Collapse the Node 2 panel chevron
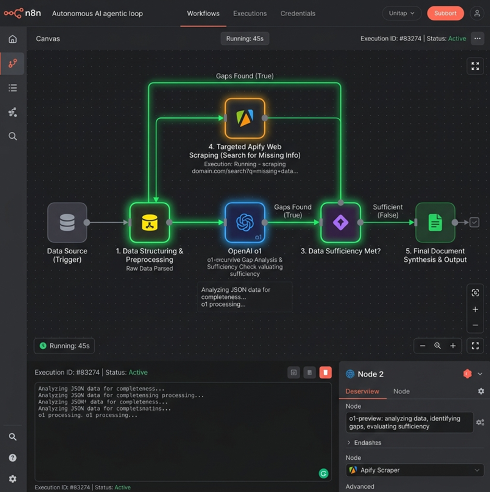 click(480, 374)
